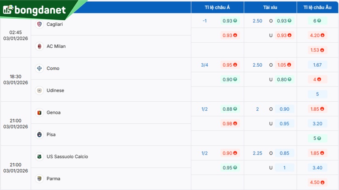Open the Tỉ lệ châu Á column header
Image resolution: width=339 pixels, height=190 pixels.
(217, 7)
